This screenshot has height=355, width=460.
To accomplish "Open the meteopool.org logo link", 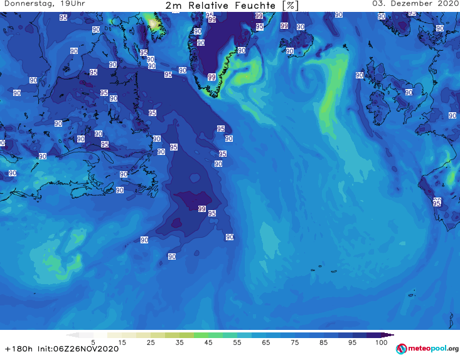I will click(427, 349).
